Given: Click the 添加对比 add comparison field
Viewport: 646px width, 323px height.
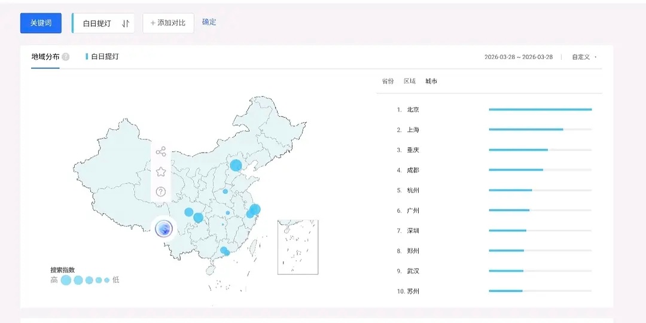Looking at the screenshot, I should point(168,23).
